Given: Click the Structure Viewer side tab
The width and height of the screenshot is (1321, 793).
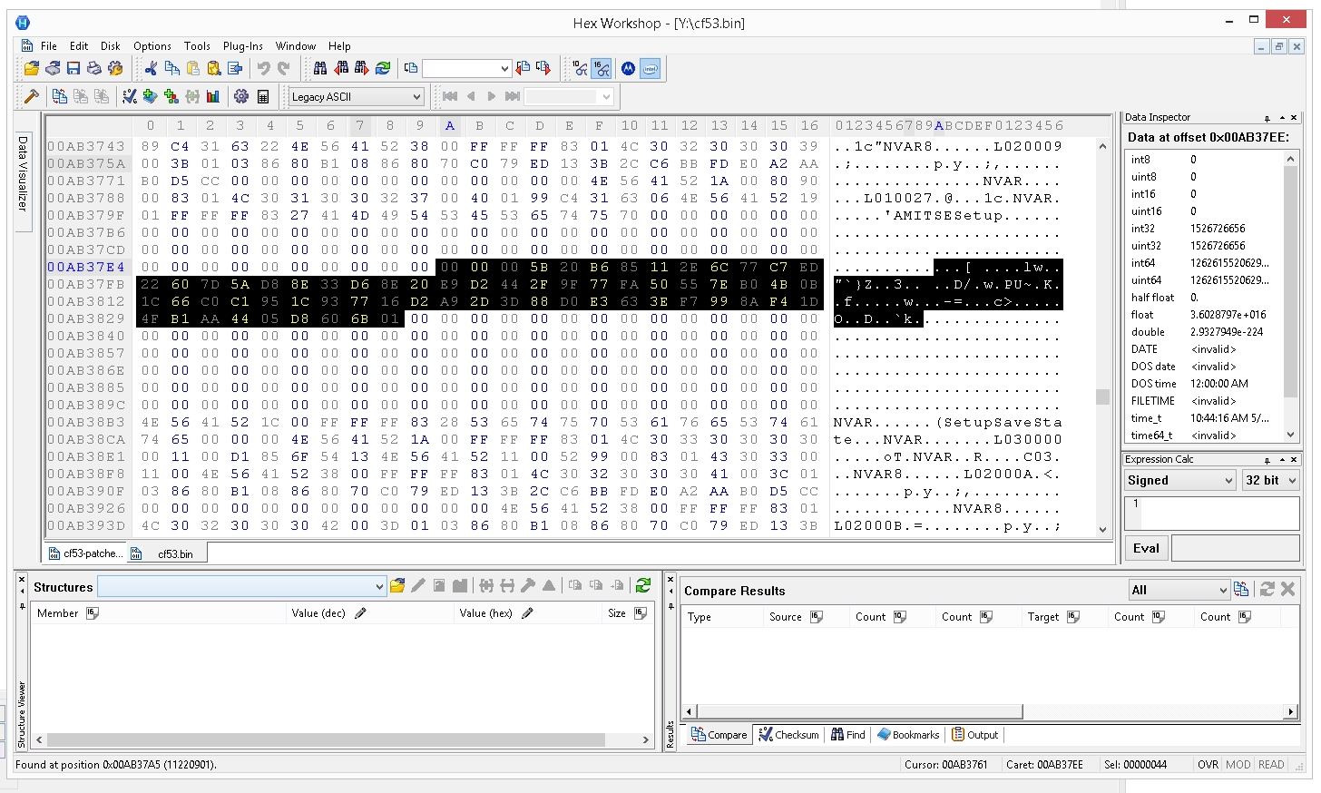Looking at the screenshot, I should pos(23,716).
